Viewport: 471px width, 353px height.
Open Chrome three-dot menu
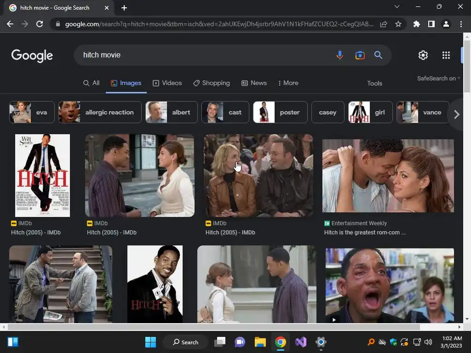(461, 24)
